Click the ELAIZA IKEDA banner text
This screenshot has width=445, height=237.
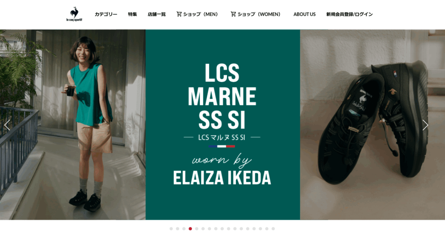click(222, 178)
